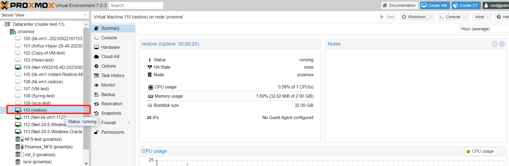This screenshot has height=166, width=509.
Task: Select the proxmox node
Action: [26, 32]
